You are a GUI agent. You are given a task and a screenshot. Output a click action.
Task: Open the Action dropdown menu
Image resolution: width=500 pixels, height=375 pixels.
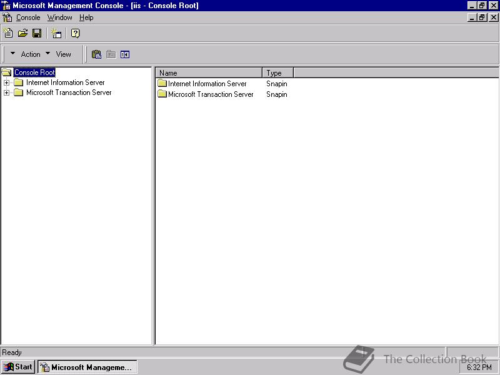25,54
